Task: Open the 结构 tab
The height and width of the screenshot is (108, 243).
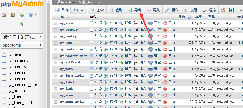Action: click(x=62, y=10)
